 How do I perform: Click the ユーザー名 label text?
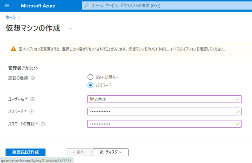click(16, 99)
